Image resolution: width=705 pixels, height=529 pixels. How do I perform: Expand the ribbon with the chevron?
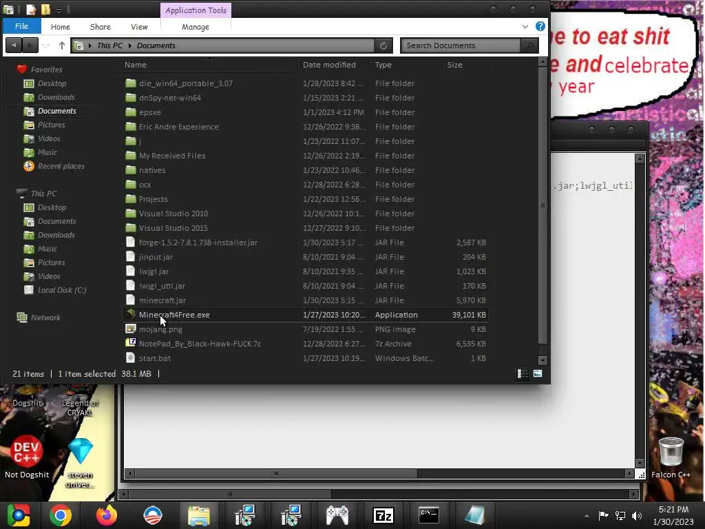tap(525, 27)
